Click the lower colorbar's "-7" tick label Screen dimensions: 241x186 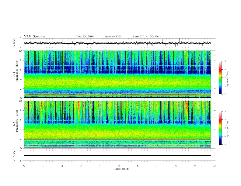pyautogui.click(x=225, y=145)
